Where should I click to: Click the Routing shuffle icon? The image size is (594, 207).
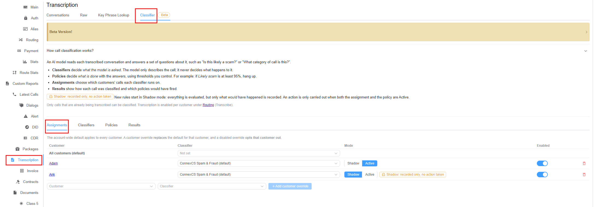click(21, 40)
